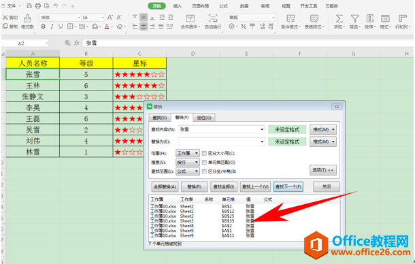Align text right
Image resolution: width=415 pixels, height=264 pixels.
[x=152, y=27]
